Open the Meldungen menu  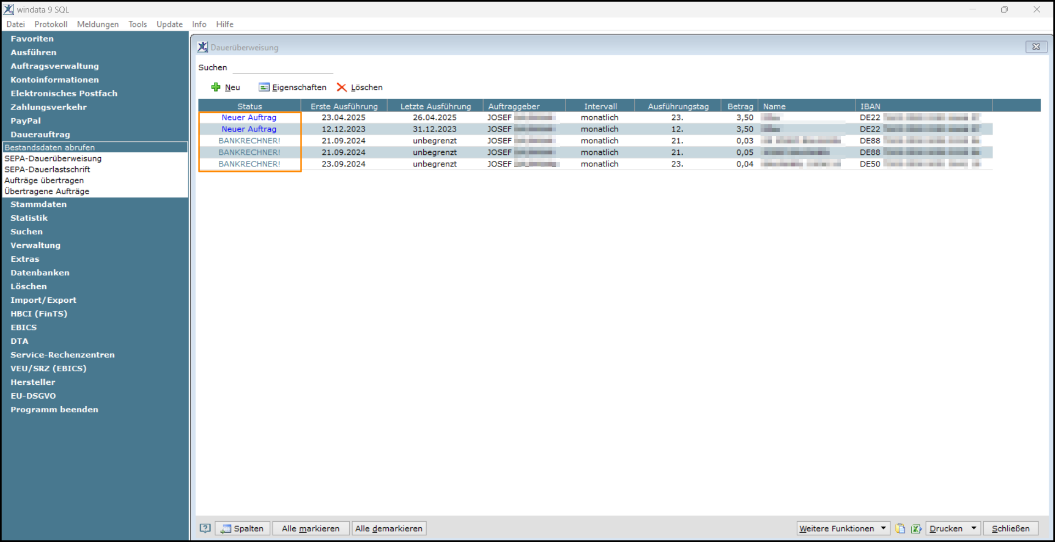tap(98, 24)
